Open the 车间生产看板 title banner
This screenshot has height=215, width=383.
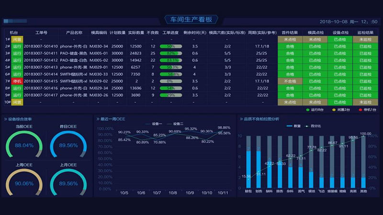tap(191, 20)
